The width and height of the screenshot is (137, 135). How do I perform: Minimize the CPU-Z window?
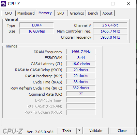(97, 4)
